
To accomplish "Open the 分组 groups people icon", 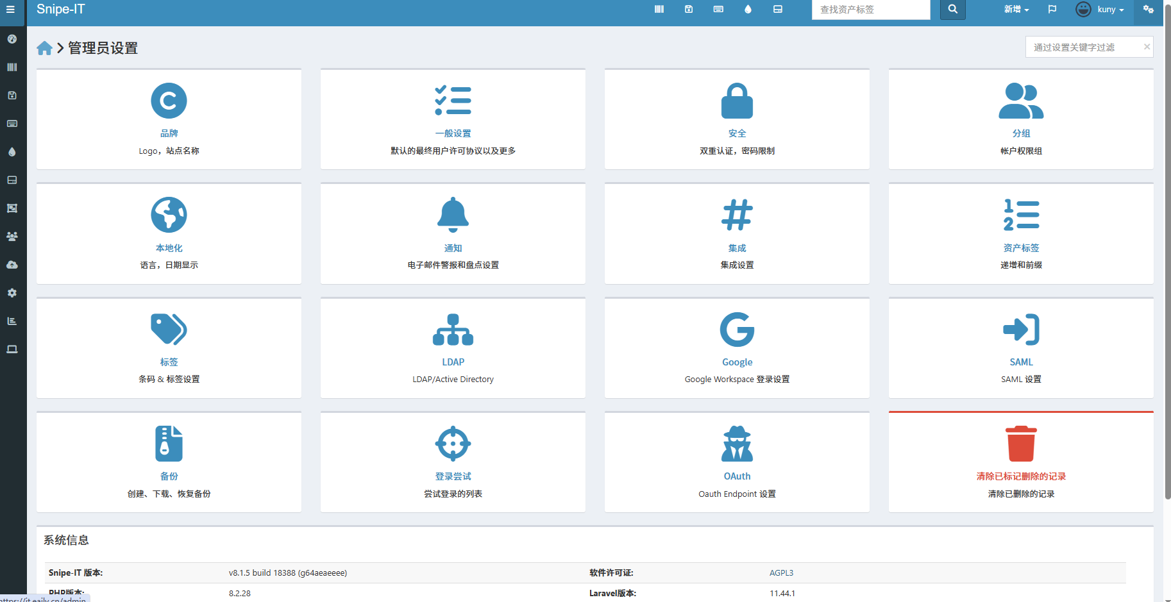I will click(x=1021, y=101).
